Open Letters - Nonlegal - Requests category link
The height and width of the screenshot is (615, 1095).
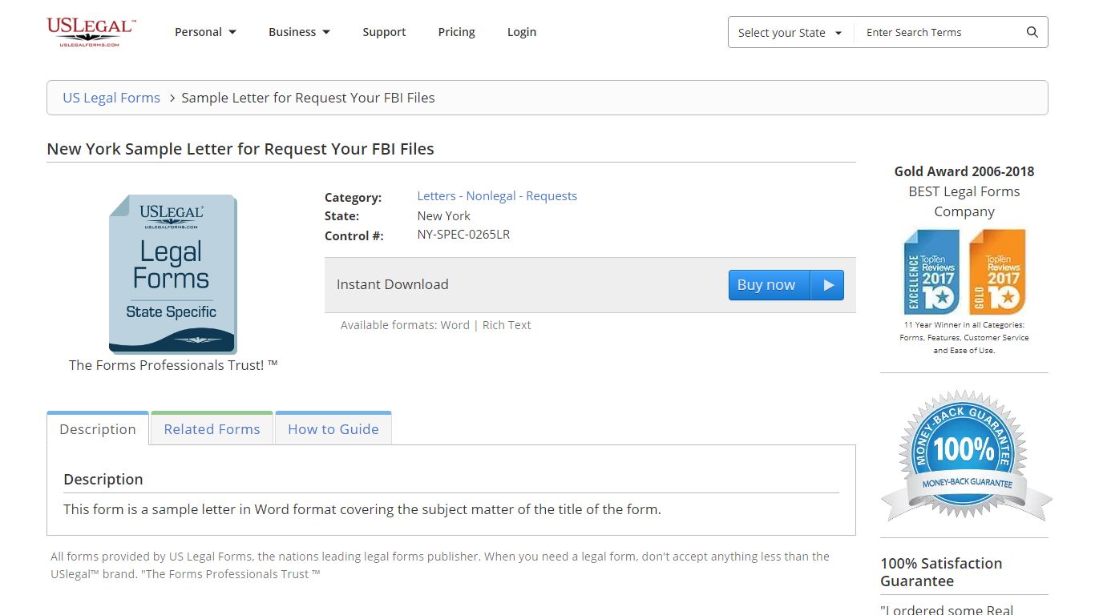[x=497, y=196]
